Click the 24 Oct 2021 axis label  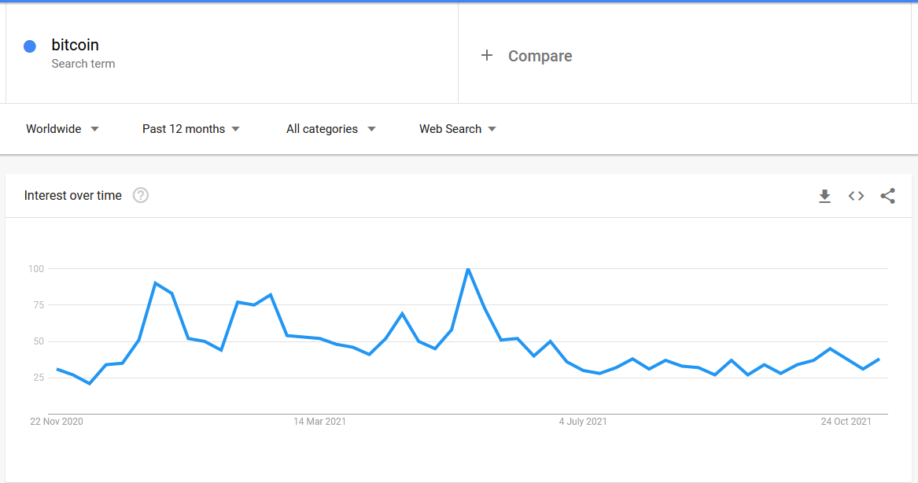[846, 422]
